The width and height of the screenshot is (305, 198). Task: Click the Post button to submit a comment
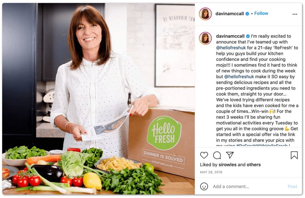click(x=292, y=186)
